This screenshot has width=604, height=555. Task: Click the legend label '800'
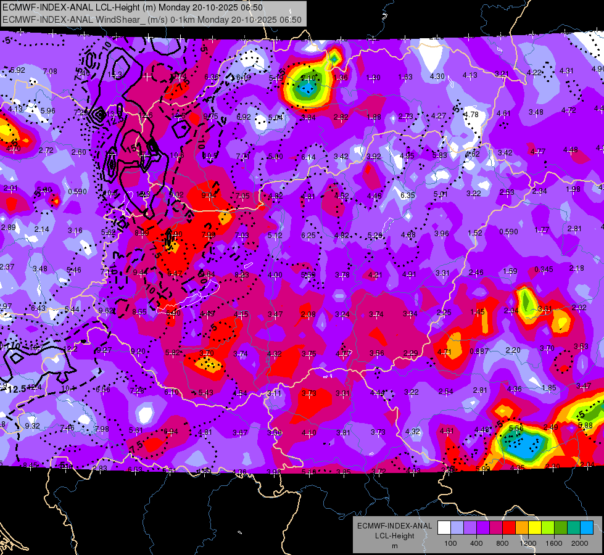pyautogui.click(x=502, y=543)
